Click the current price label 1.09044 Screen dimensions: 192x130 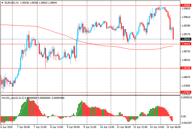coord(186,39)
